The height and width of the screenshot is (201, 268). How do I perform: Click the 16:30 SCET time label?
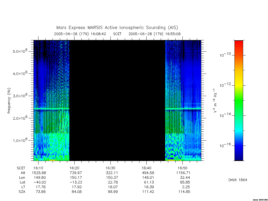[x=110, y=168]
